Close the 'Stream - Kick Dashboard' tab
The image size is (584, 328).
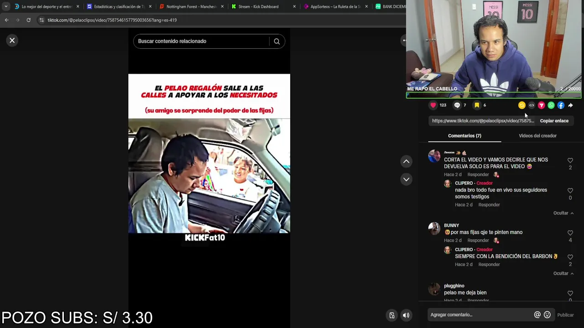pyautogui.click(x=294, y=7)
